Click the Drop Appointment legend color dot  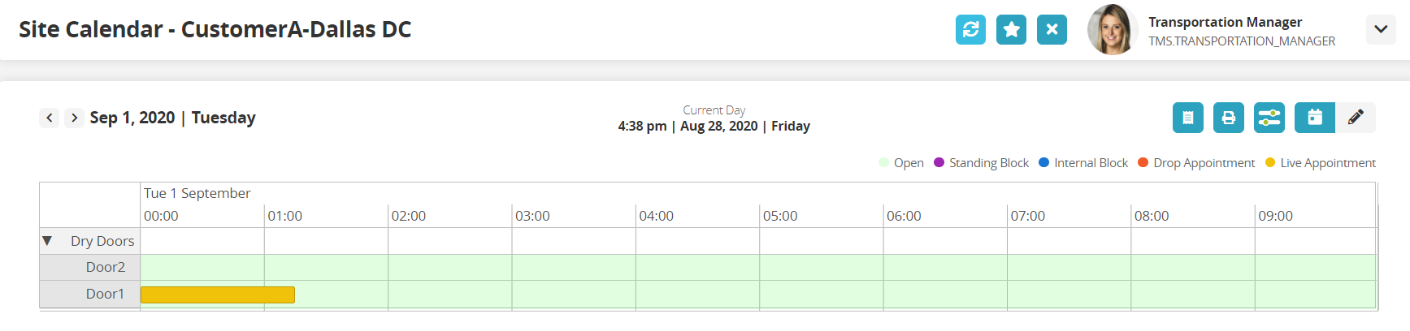pyautogui.click(x=1143, y=162)
